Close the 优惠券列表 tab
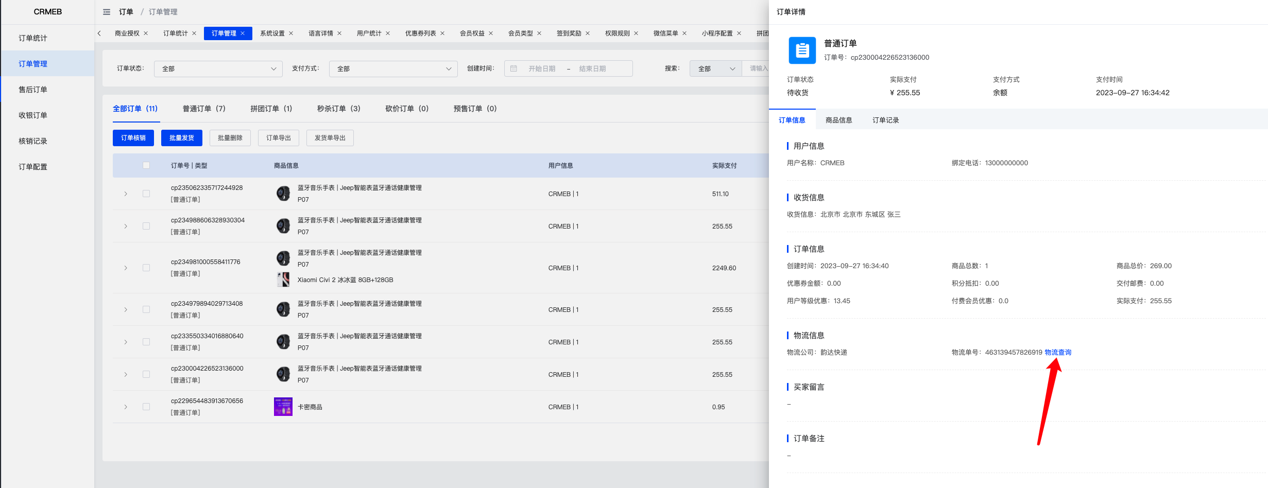 point(442,33)
